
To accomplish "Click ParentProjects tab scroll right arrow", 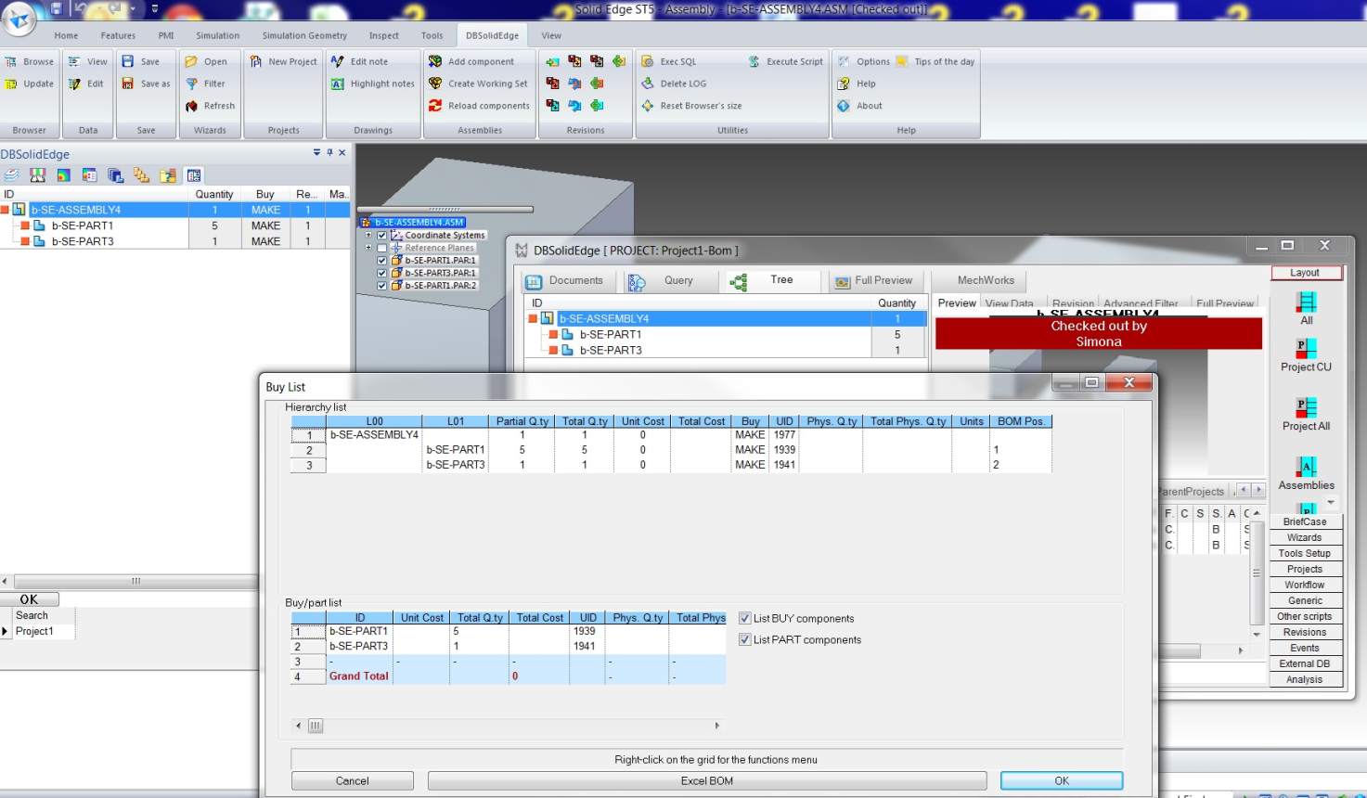I will (x=1258, y=490).
